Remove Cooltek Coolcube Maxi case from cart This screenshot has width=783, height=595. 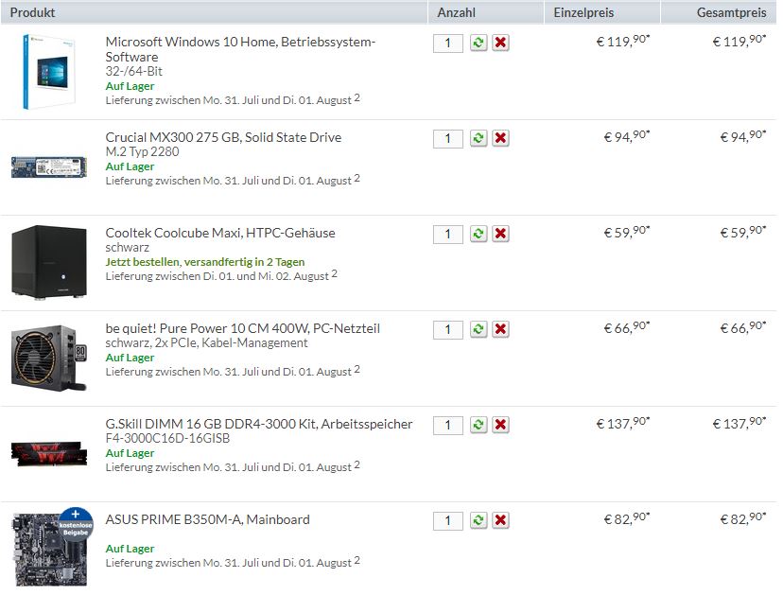tap(500, 234)
